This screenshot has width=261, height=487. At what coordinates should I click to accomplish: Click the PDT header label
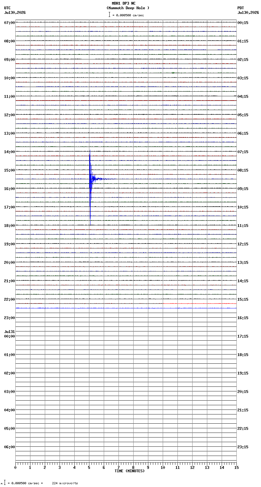(x=241, y=8)
